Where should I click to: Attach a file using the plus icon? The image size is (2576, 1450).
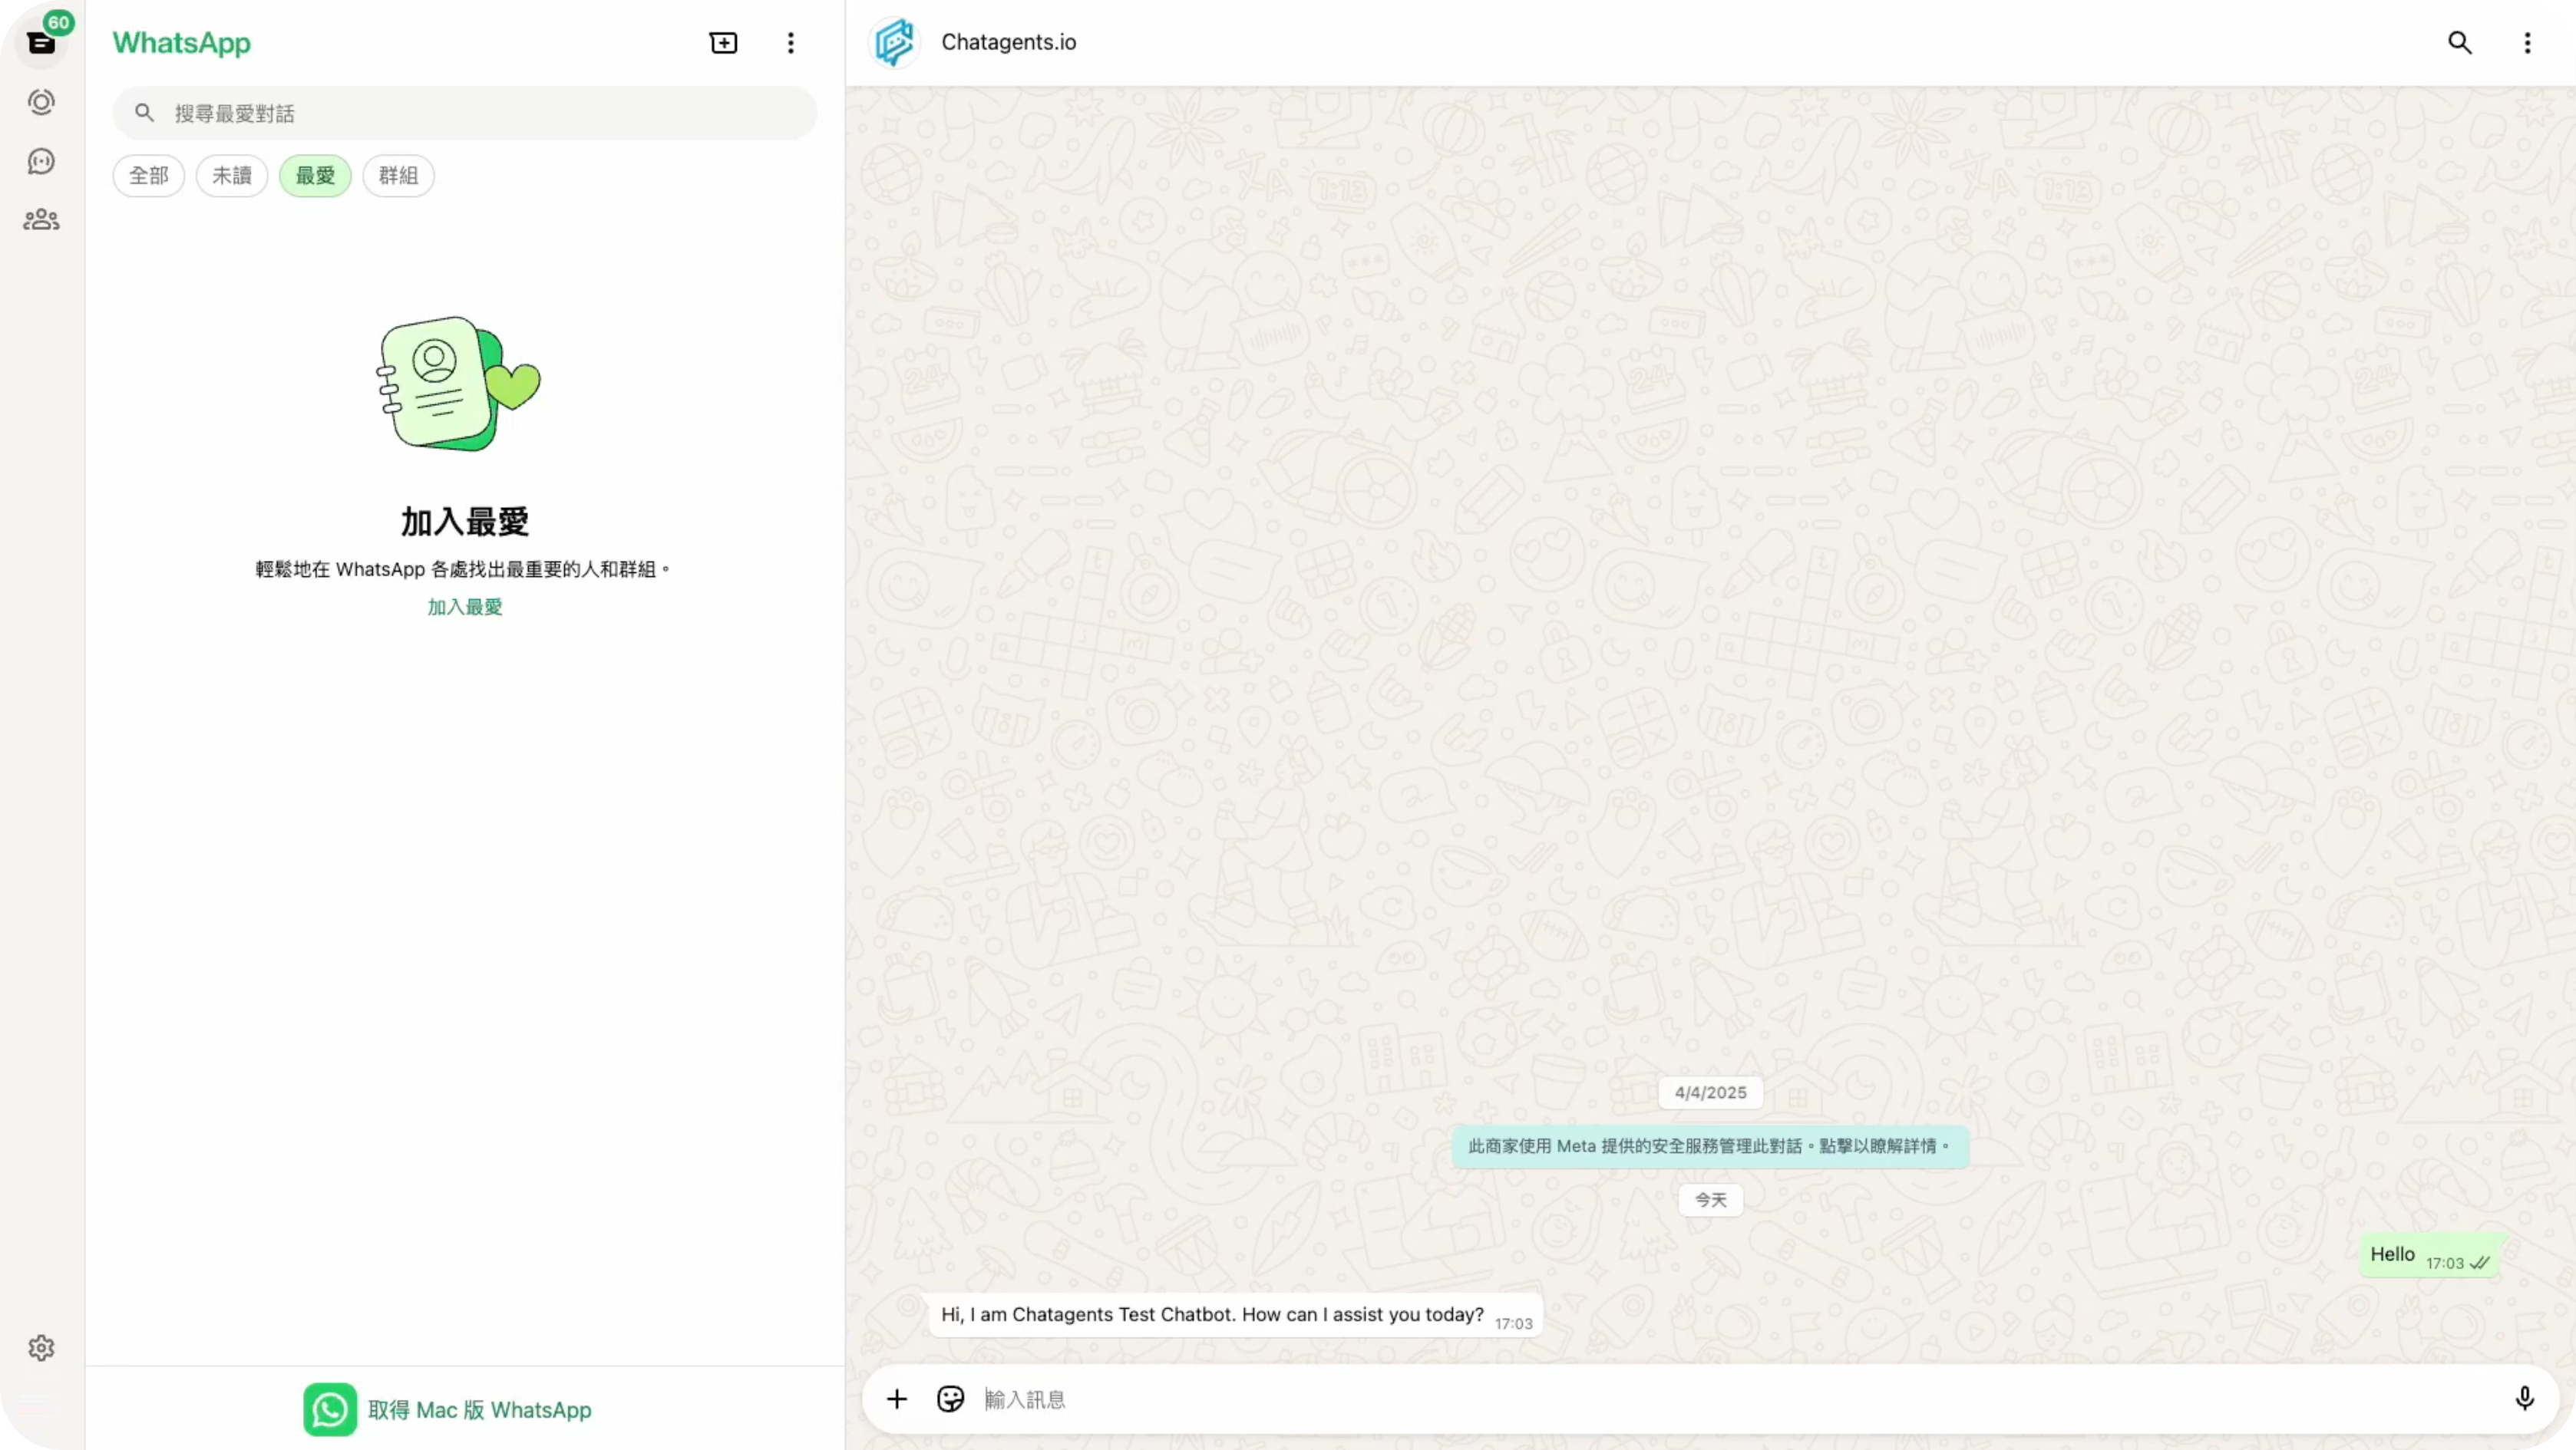896,1398
